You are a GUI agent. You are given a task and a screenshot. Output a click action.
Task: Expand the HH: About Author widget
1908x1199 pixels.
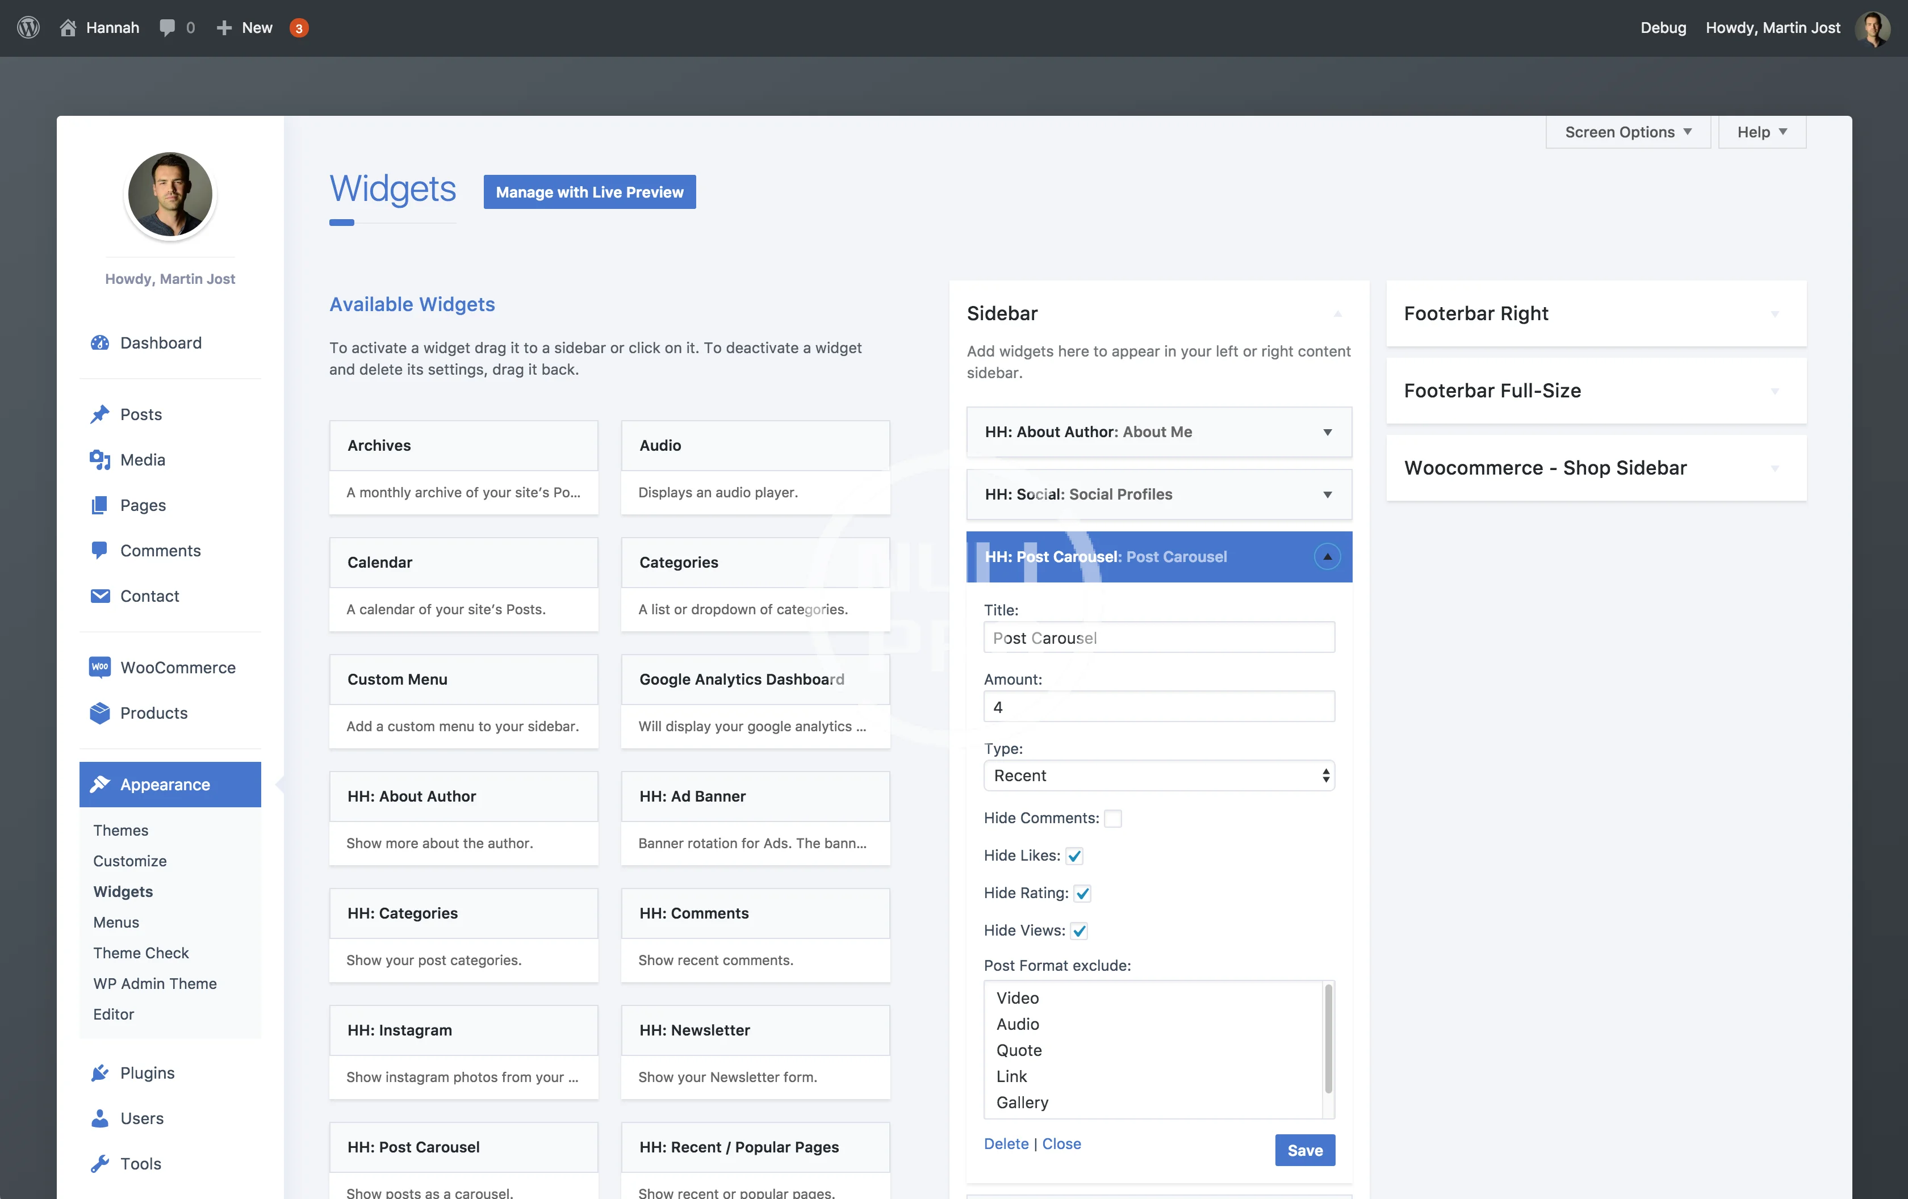point(1327,431)
